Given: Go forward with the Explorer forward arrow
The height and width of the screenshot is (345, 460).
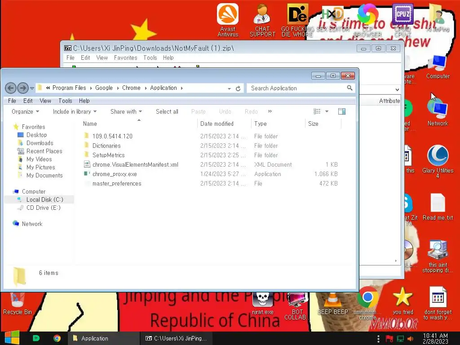Looking at the screenshot, I should pos(23,88).
